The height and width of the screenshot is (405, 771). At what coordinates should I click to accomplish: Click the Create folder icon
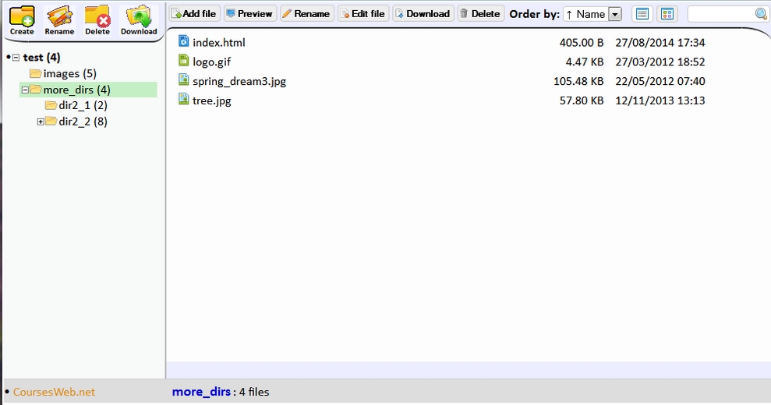point(22,20)
